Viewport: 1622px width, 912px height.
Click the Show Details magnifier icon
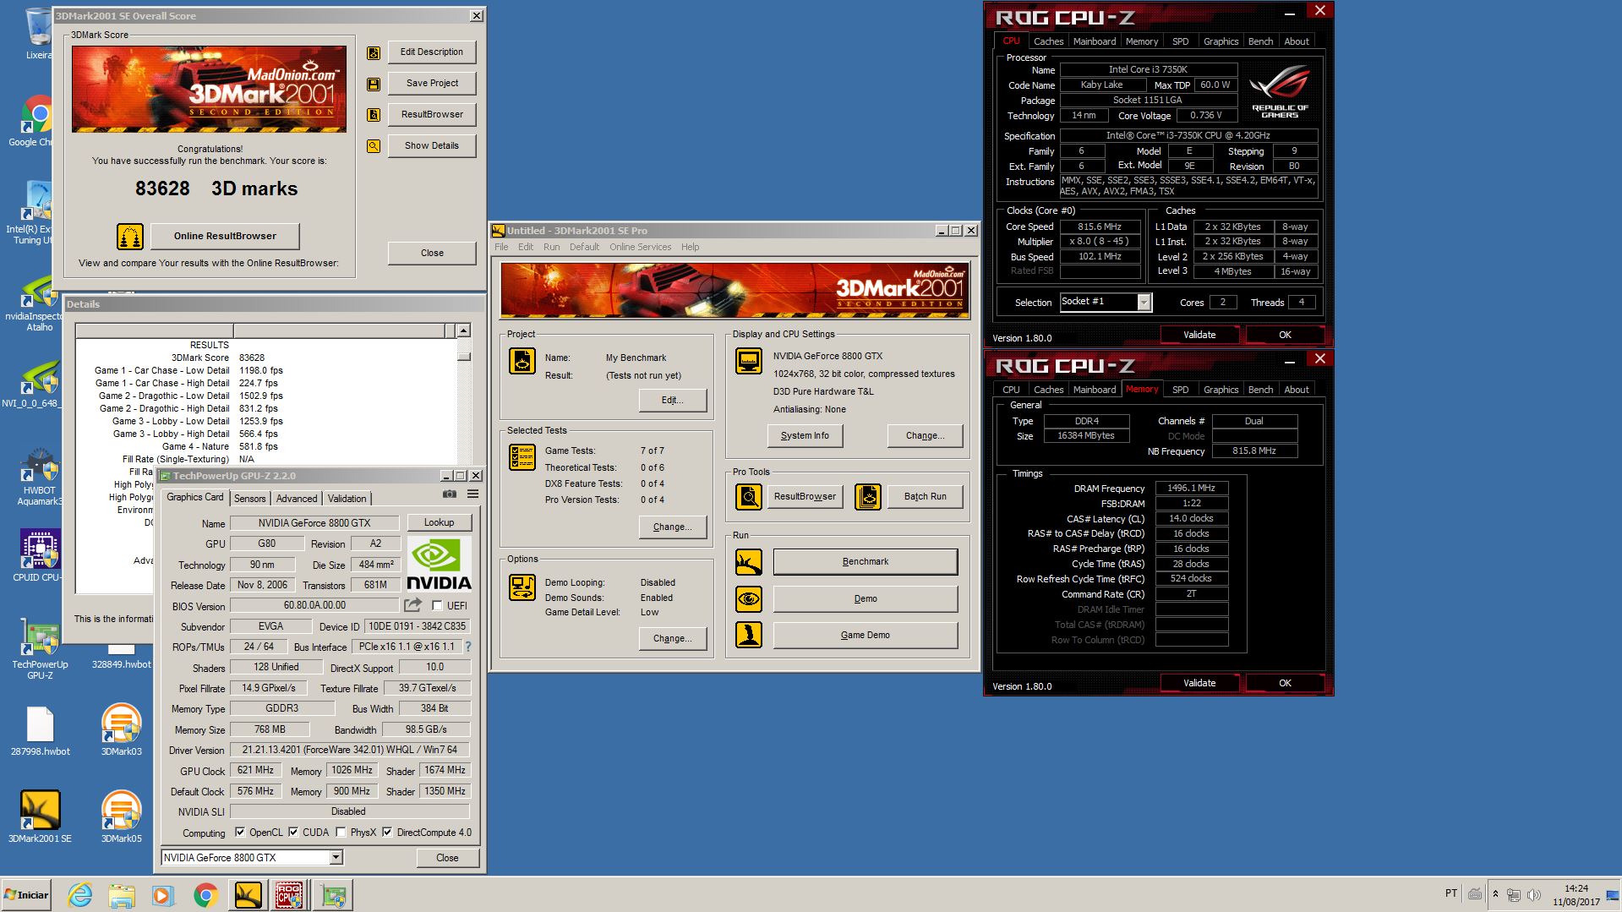(374, 146)
